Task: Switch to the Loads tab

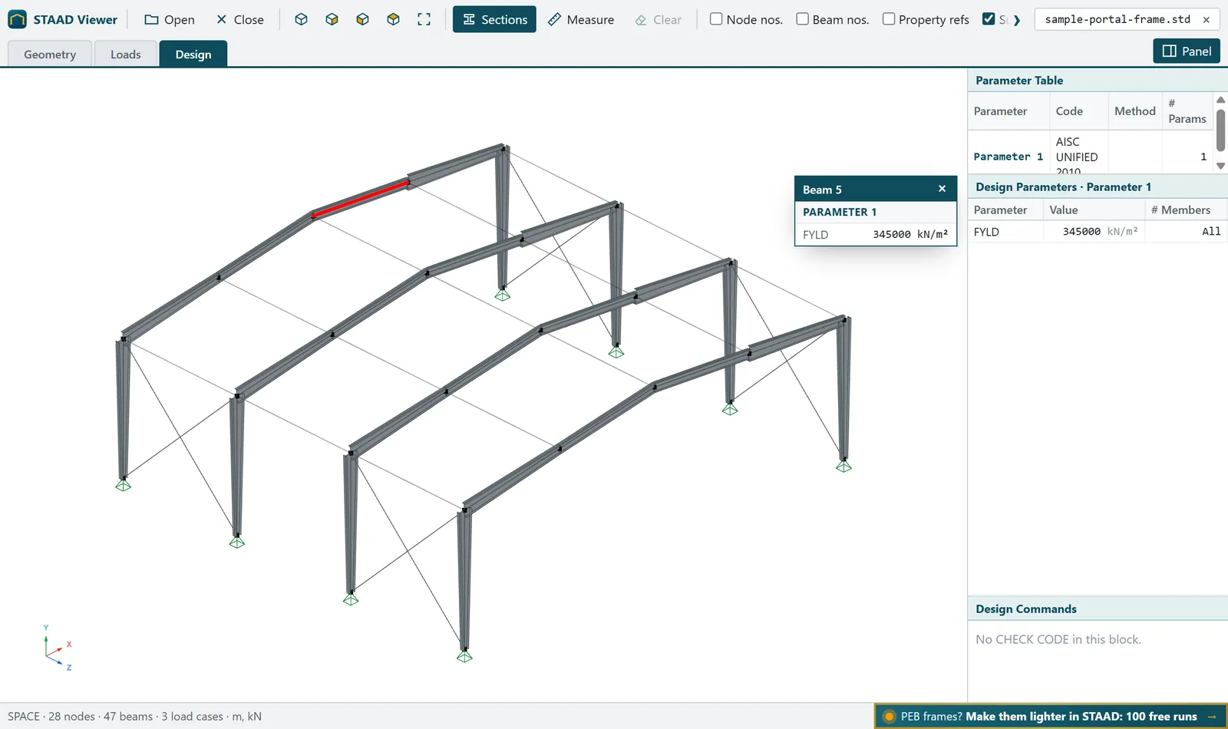Action: tap(126, 54)
